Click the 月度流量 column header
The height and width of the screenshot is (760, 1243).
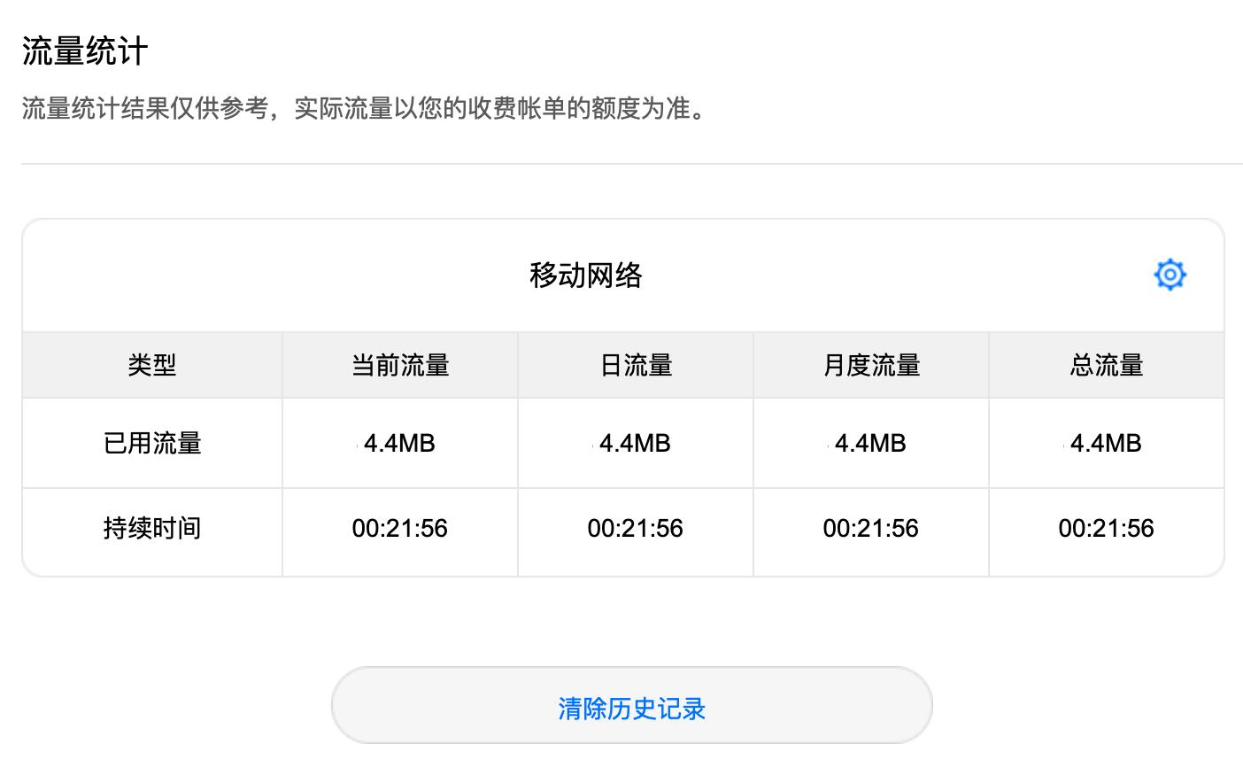point(870,365)
